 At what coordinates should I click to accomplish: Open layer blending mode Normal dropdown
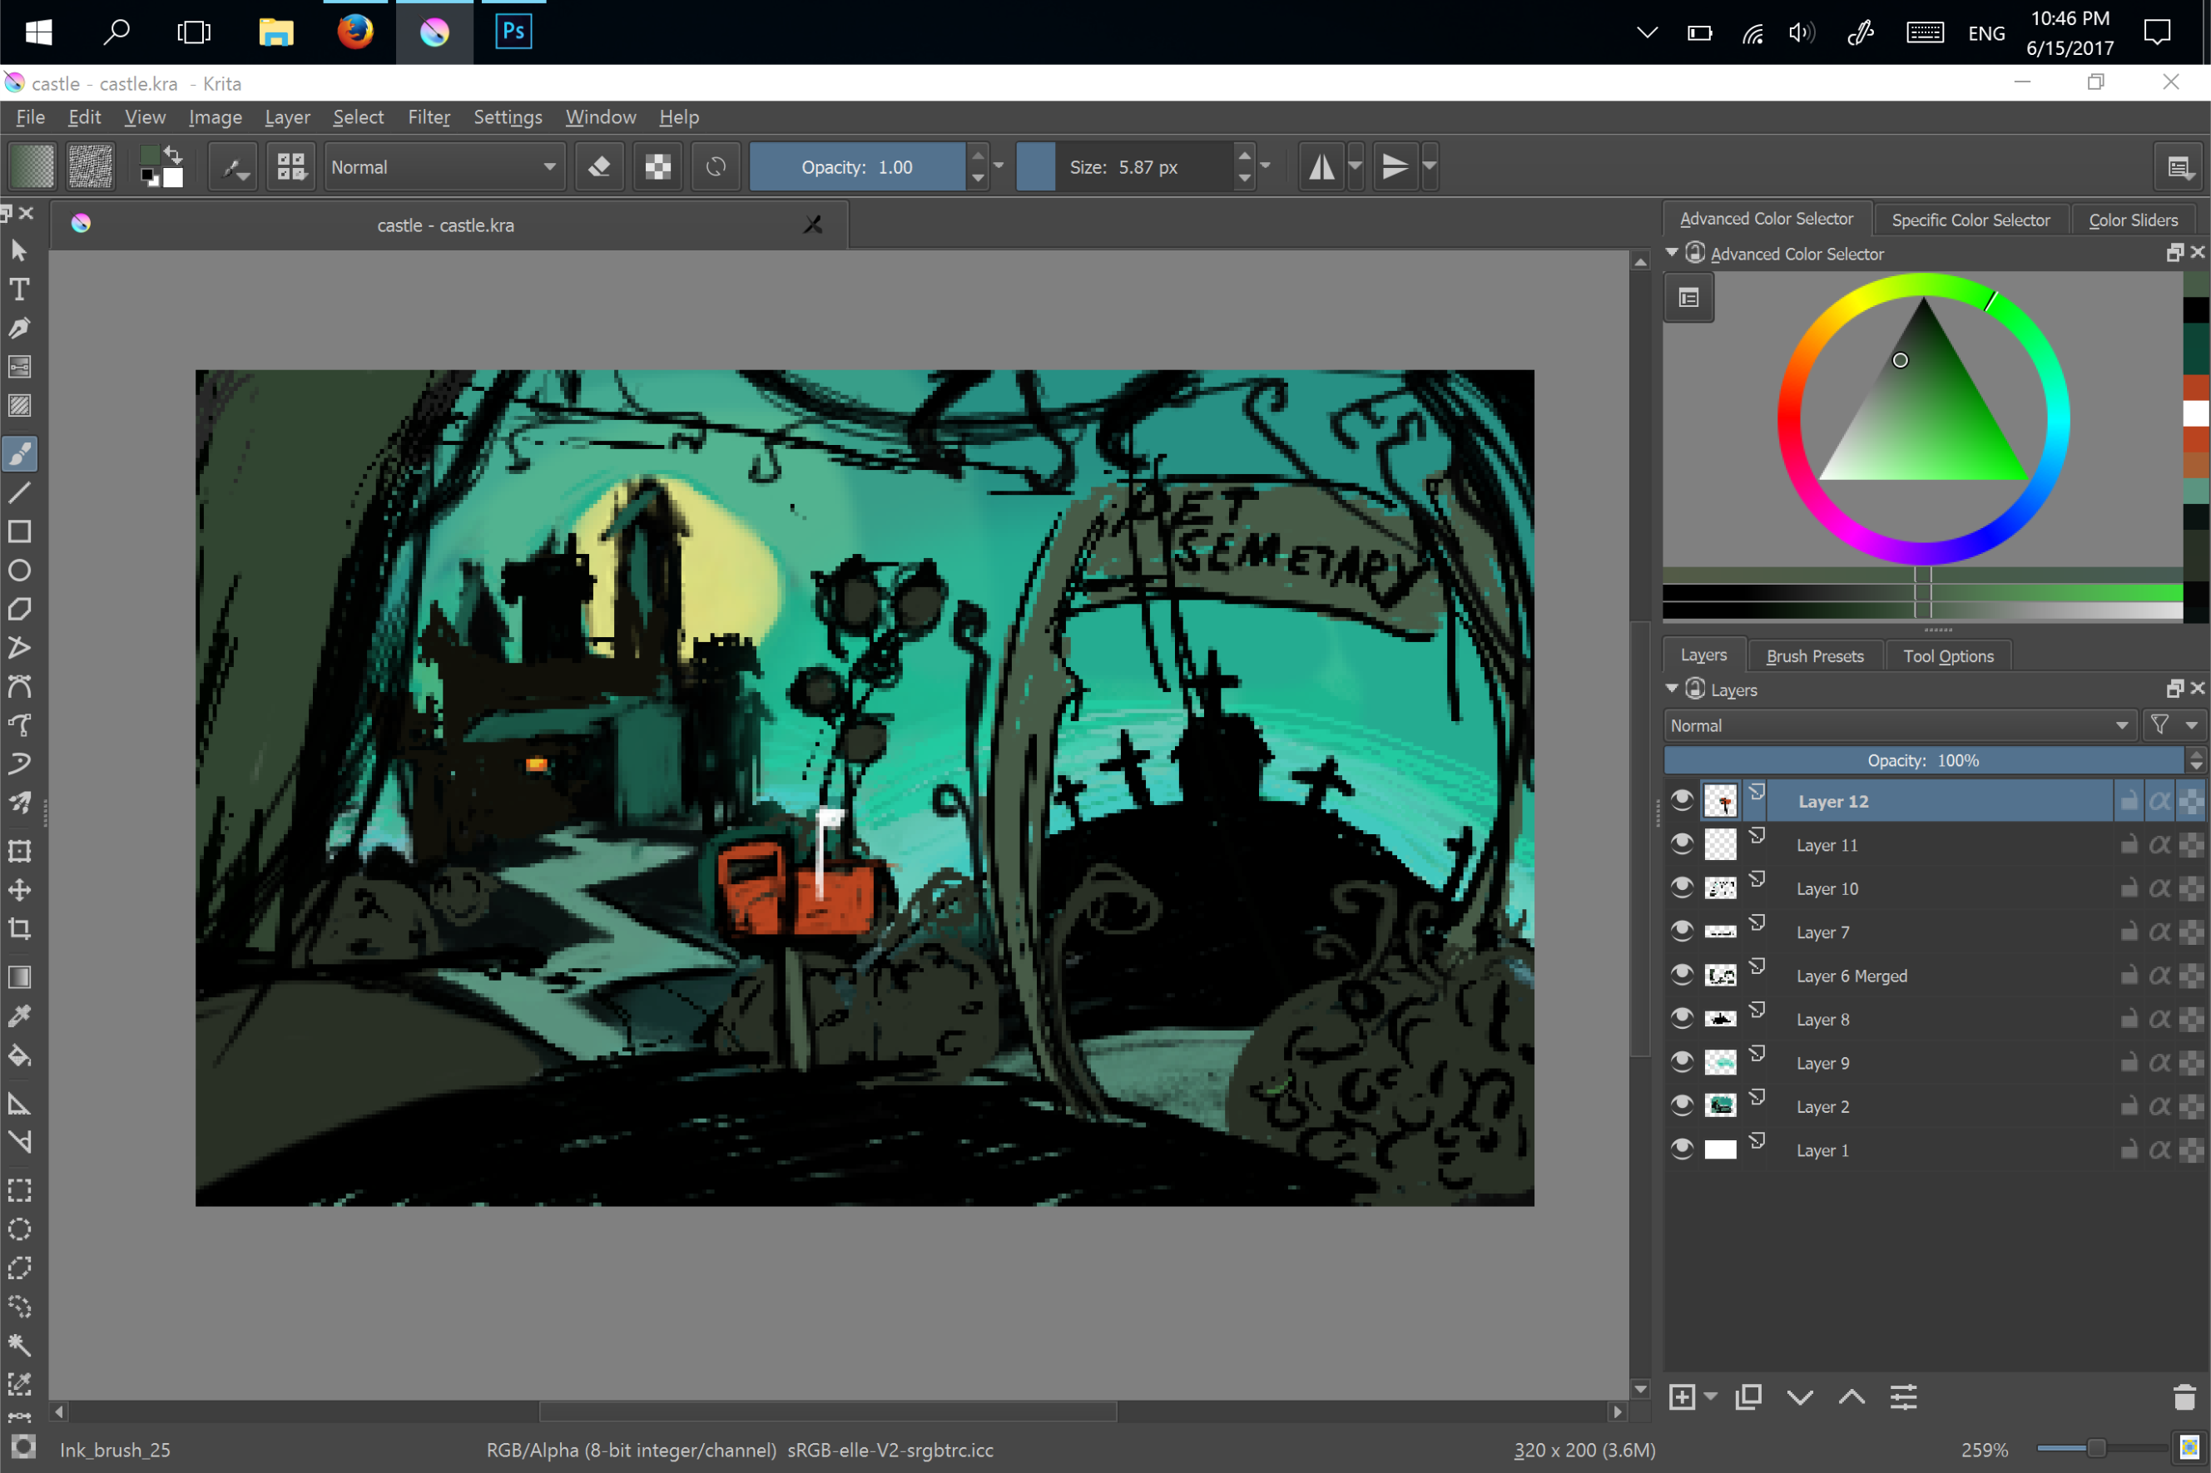coord(1899,725)
